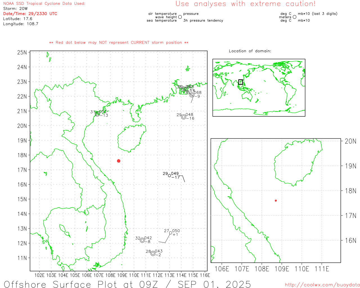Screen dimensions: 360x288
Task: Click the Location of domain label
Action: (250, 51)
